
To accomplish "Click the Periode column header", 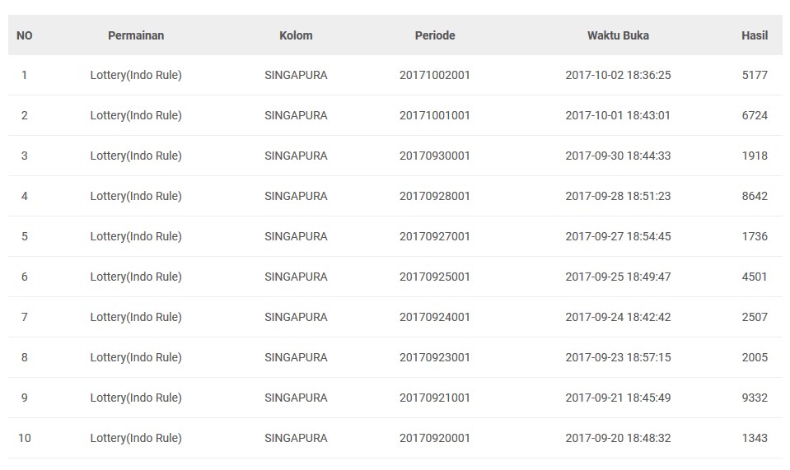I will pos(435,35).
